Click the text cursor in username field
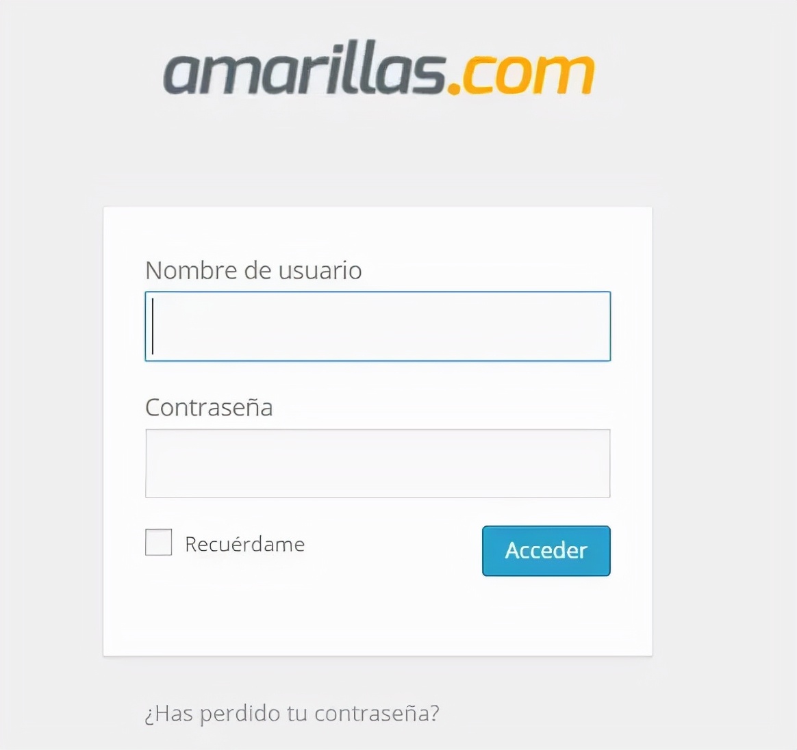Screen dimensions: 797x750 click(x=153, y=326)
